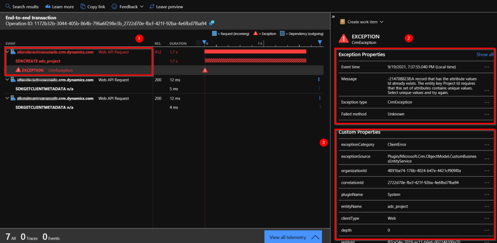Screen dimensions: 497x243
Task: Collapse the right panel with double chevron
Action: [333, 16]
